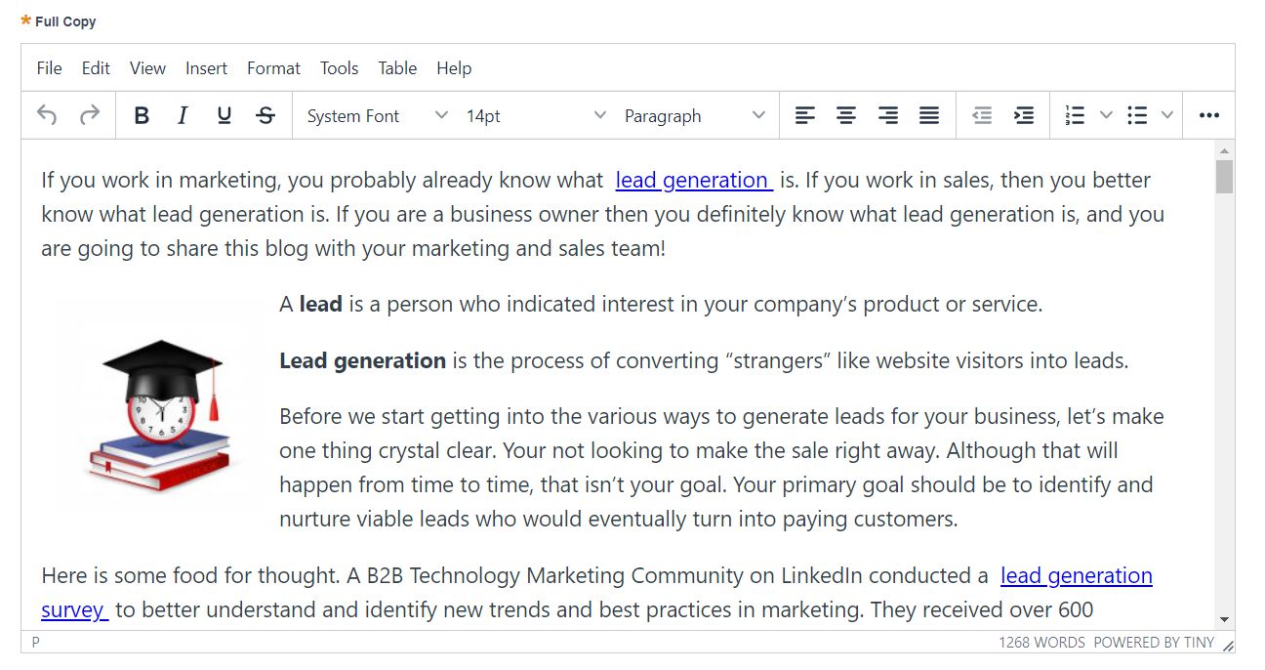Open the Insert menu
Image resolution: width=1265 pixels, height=670 pixels.
206,67
